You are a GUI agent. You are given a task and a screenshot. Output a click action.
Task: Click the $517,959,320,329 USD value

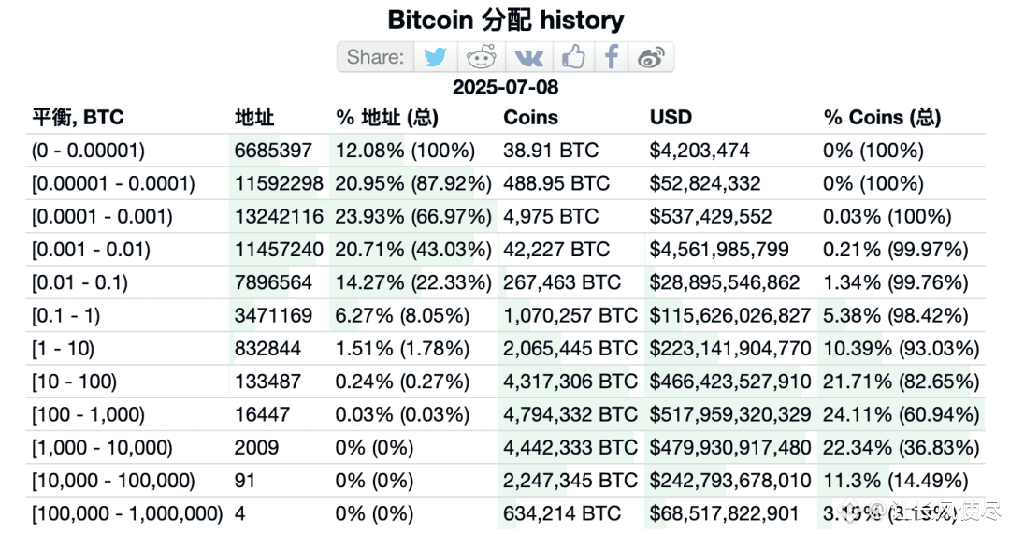click(729, 415)
